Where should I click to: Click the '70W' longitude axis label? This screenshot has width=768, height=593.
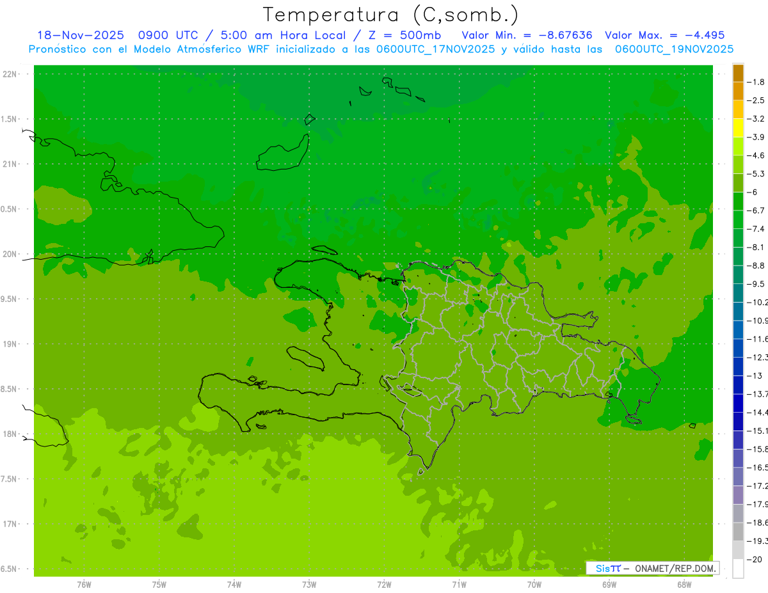(x=534, y=584)
